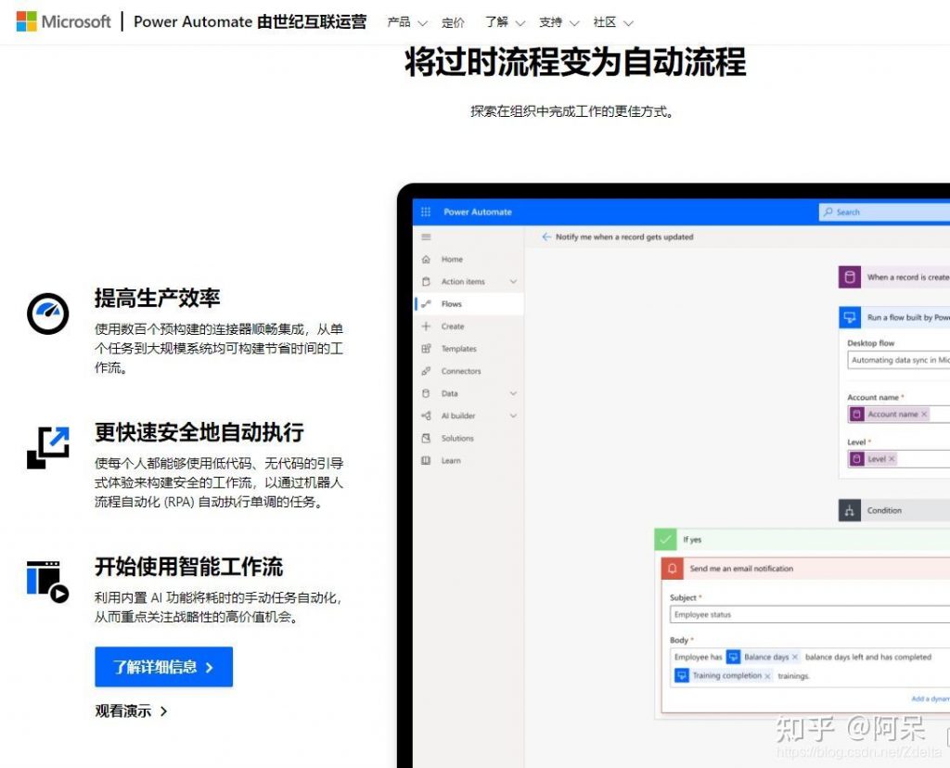Click the Learn sidebar icon
The height and width of the screenshot is (768, 950).
(x=428, y=460)
